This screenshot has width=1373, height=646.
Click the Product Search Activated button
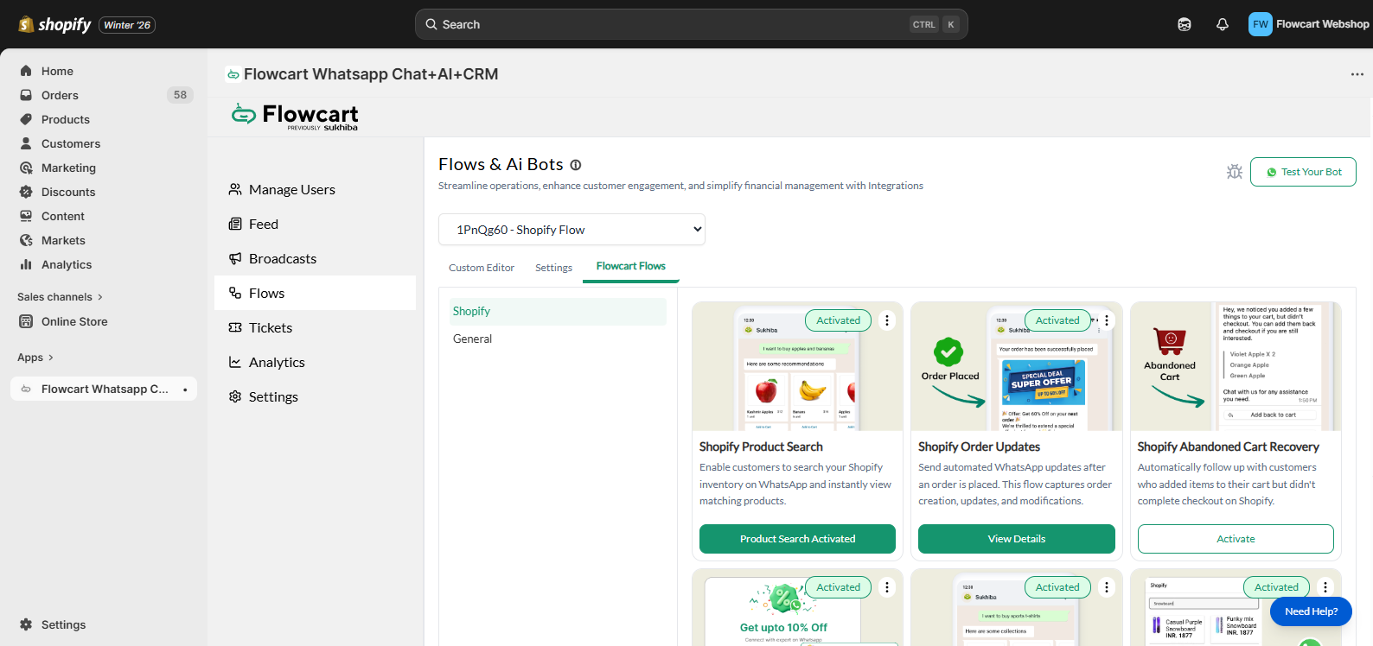click(x=797, y=539)
